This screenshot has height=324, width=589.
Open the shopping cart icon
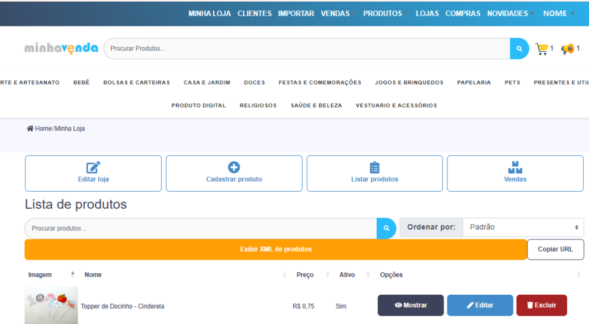point(542,49)
